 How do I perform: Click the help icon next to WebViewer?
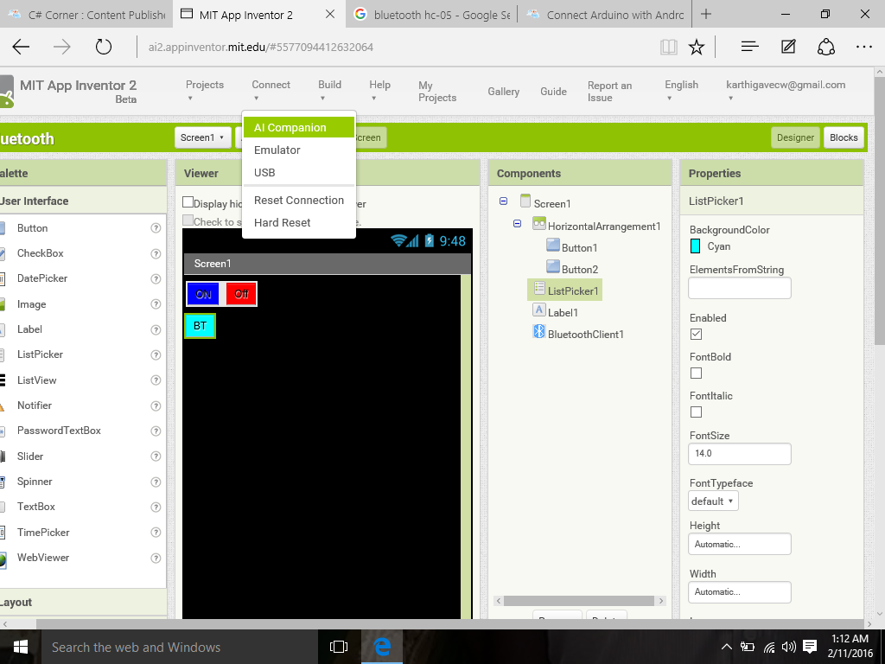tap(156, 558)
